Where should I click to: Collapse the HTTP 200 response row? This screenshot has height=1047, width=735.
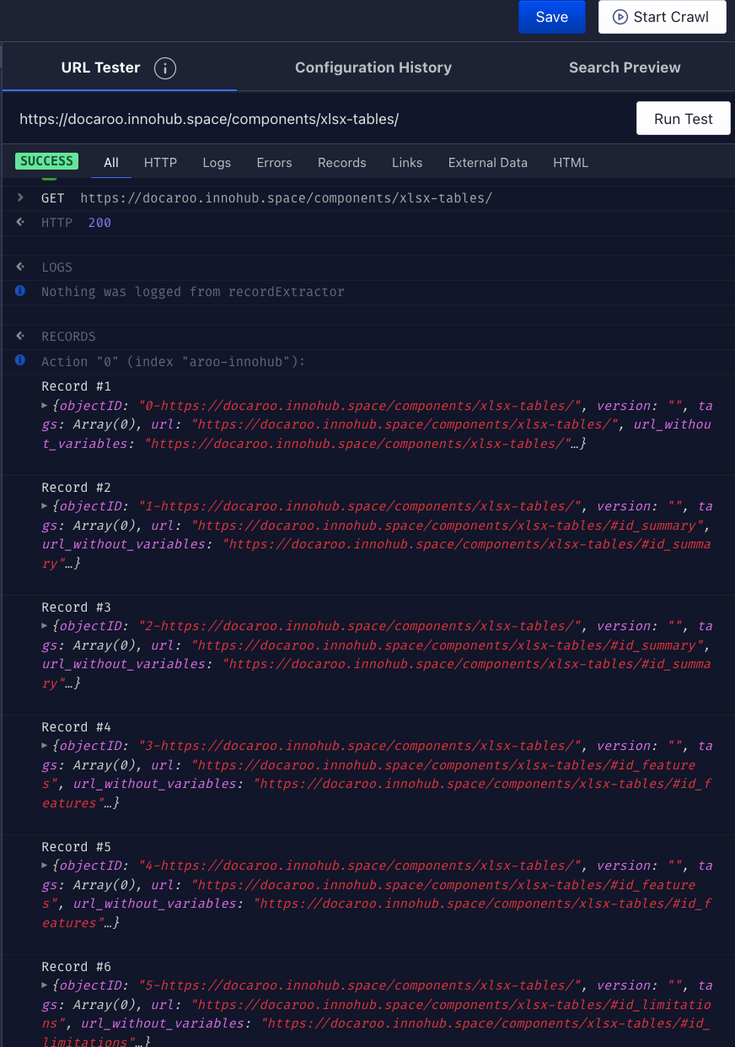click(20, 222)
